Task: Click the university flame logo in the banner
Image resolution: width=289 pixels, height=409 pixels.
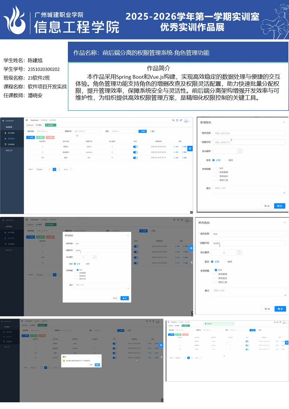Action: (x=15, y=20)
